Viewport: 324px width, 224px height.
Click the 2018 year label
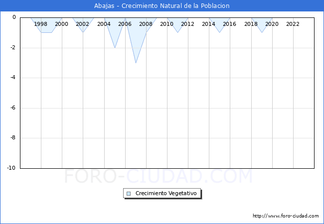pos(251,24)
